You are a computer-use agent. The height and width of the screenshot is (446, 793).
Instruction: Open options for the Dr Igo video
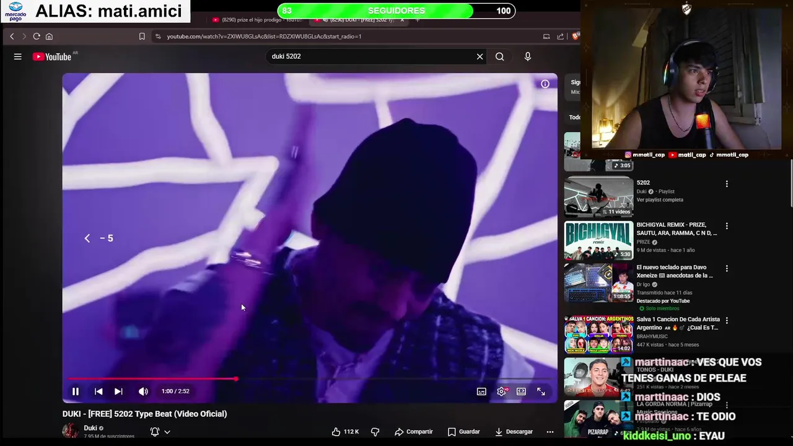727,269
